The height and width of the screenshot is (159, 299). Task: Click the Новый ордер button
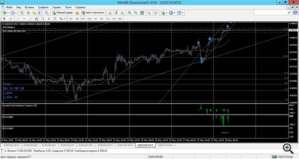tap(63, 13)
